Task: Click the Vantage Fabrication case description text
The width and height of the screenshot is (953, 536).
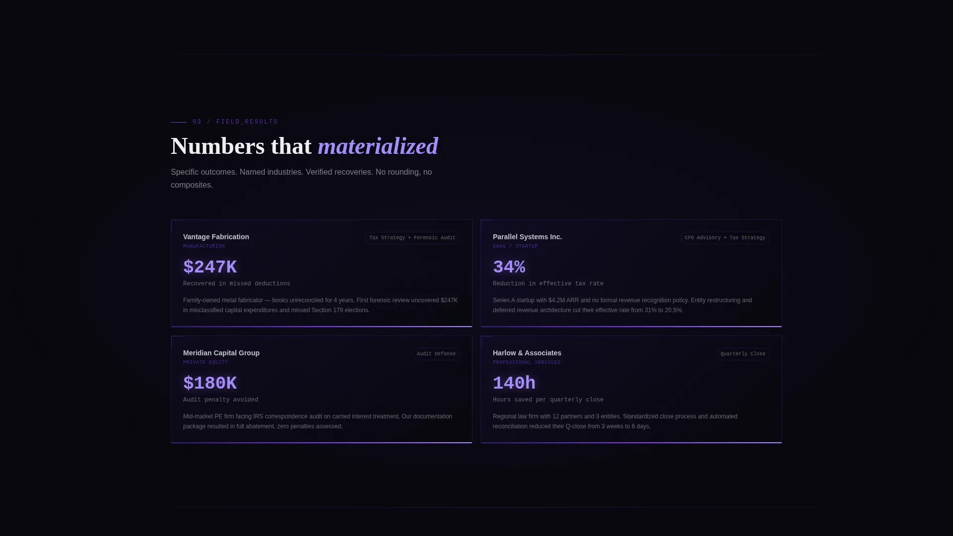Action: pyautogui.click(x=321, y=306)
